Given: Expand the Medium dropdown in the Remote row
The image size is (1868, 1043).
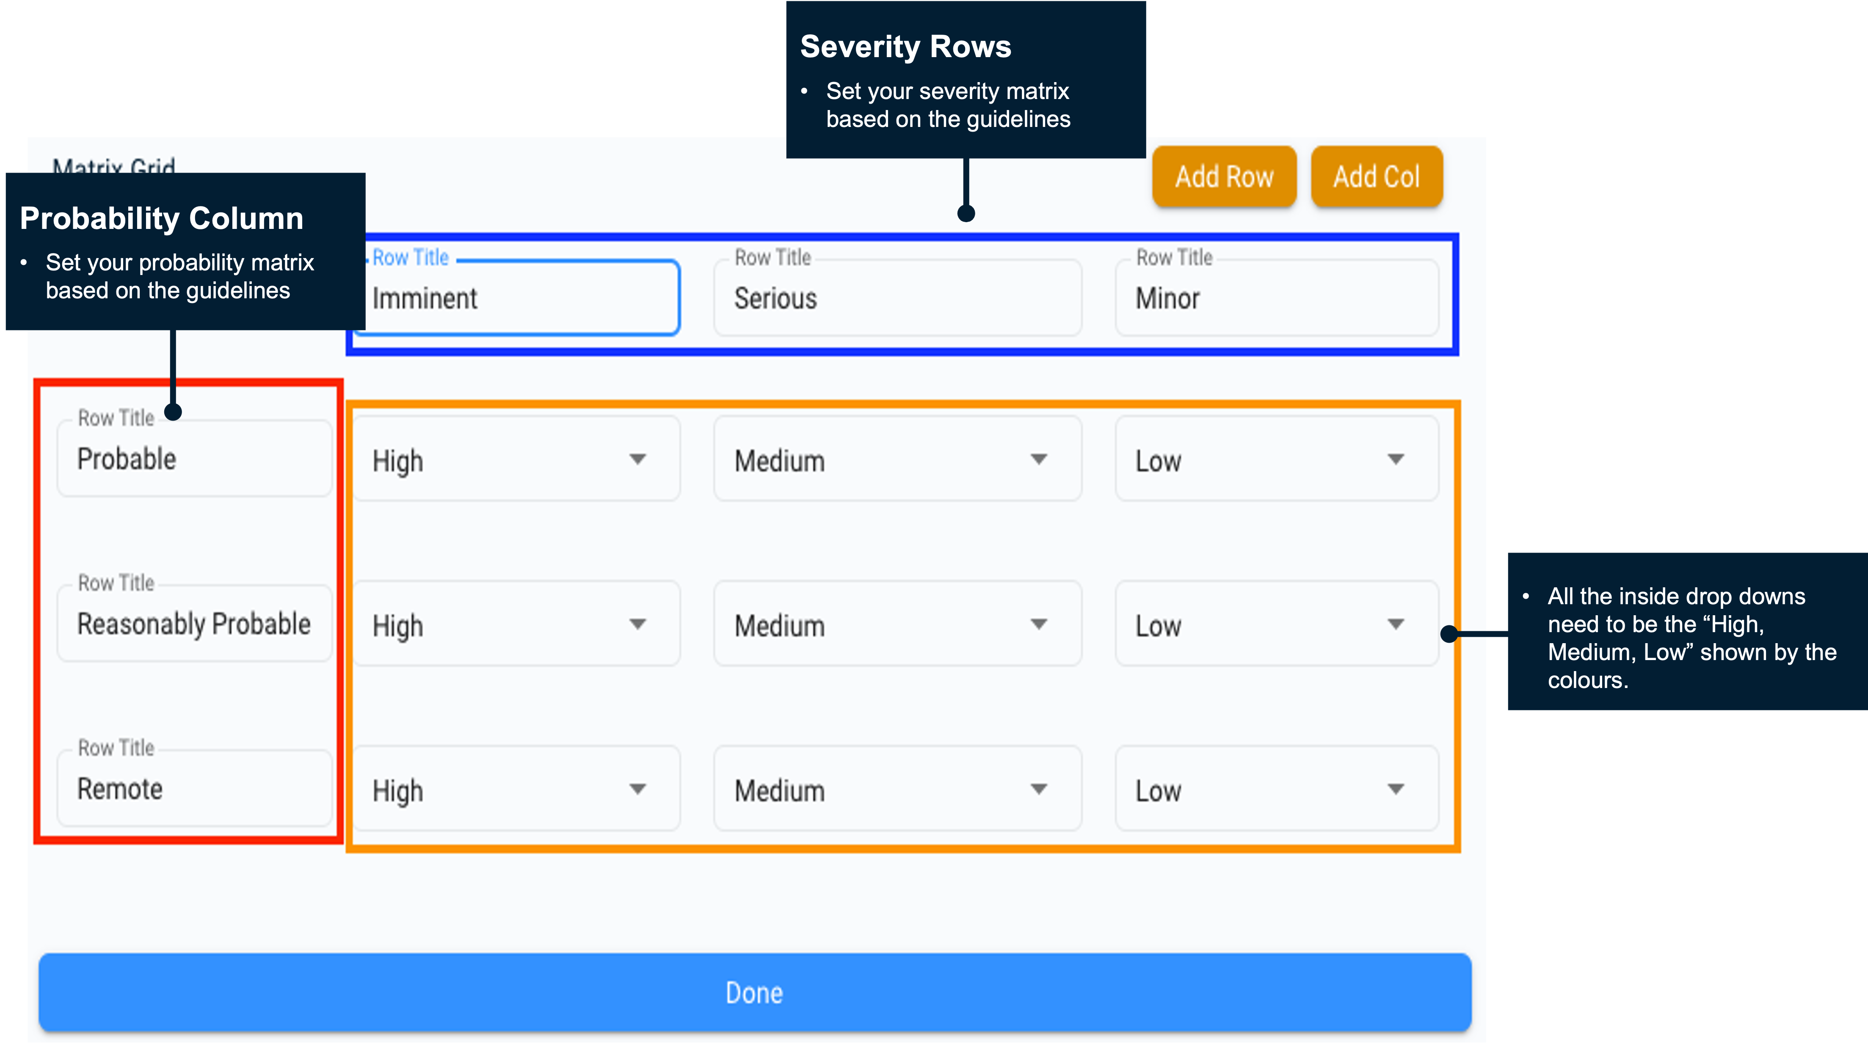Looking at the screenshot, I should 897,789.
